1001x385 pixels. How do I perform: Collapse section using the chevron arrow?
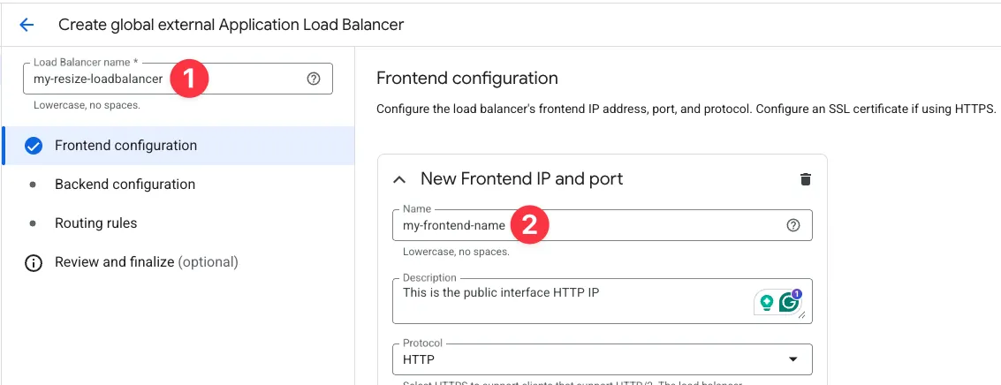pos(399,179)
